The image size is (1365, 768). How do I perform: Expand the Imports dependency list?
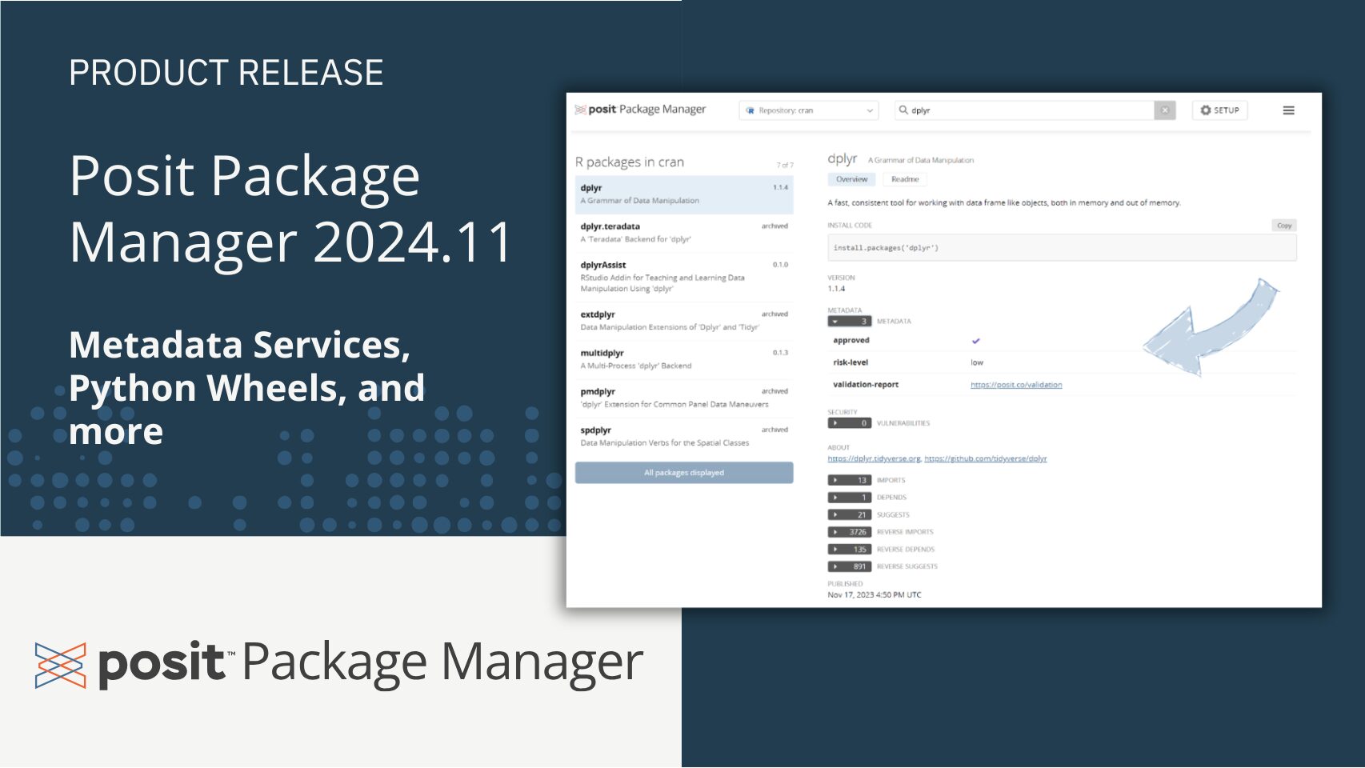pos(849,480)
